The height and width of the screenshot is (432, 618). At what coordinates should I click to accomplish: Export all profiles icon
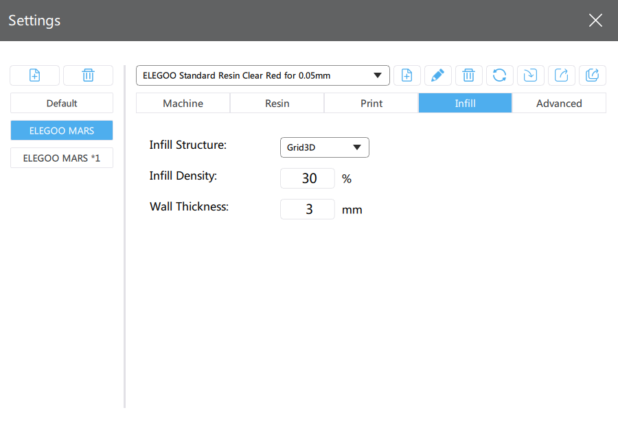point(593,75)
